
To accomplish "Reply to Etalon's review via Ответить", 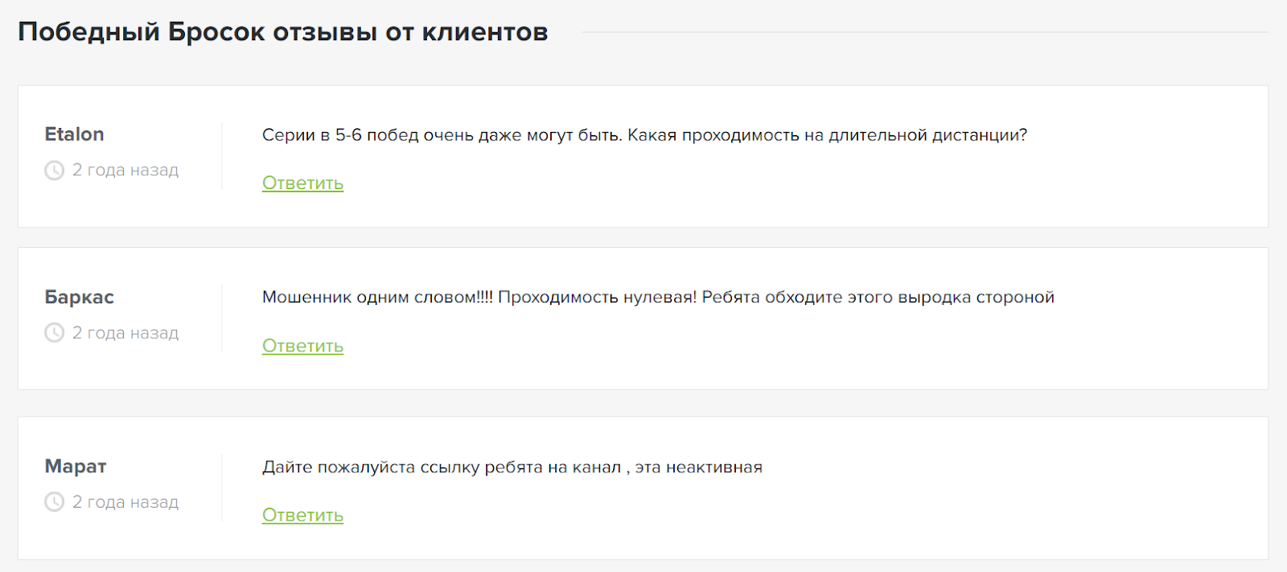I will [302, 183].
